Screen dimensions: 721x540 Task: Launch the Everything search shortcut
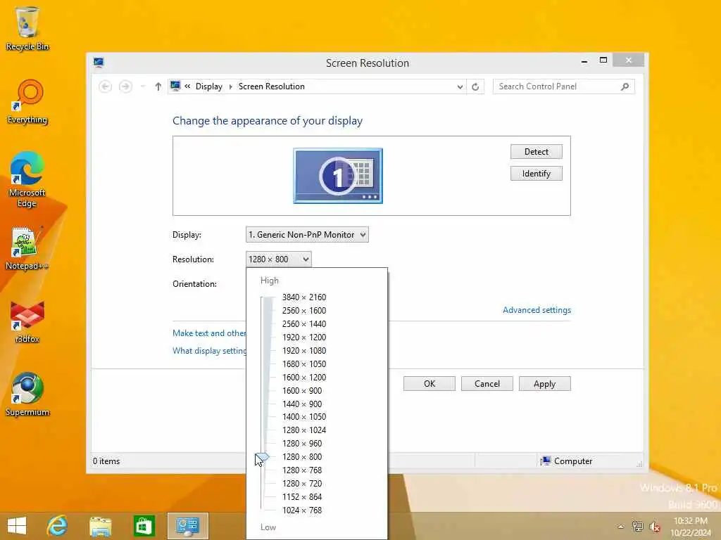27,102
